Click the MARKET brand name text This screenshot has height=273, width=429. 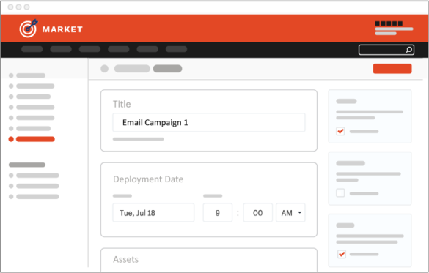62,29
